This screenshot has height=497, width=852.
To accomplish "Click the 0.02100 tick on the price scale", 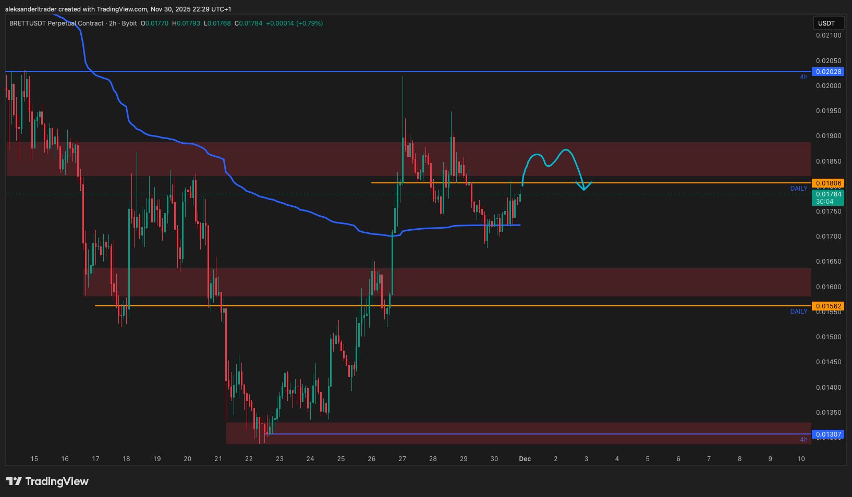I will (x=828, y=35).
